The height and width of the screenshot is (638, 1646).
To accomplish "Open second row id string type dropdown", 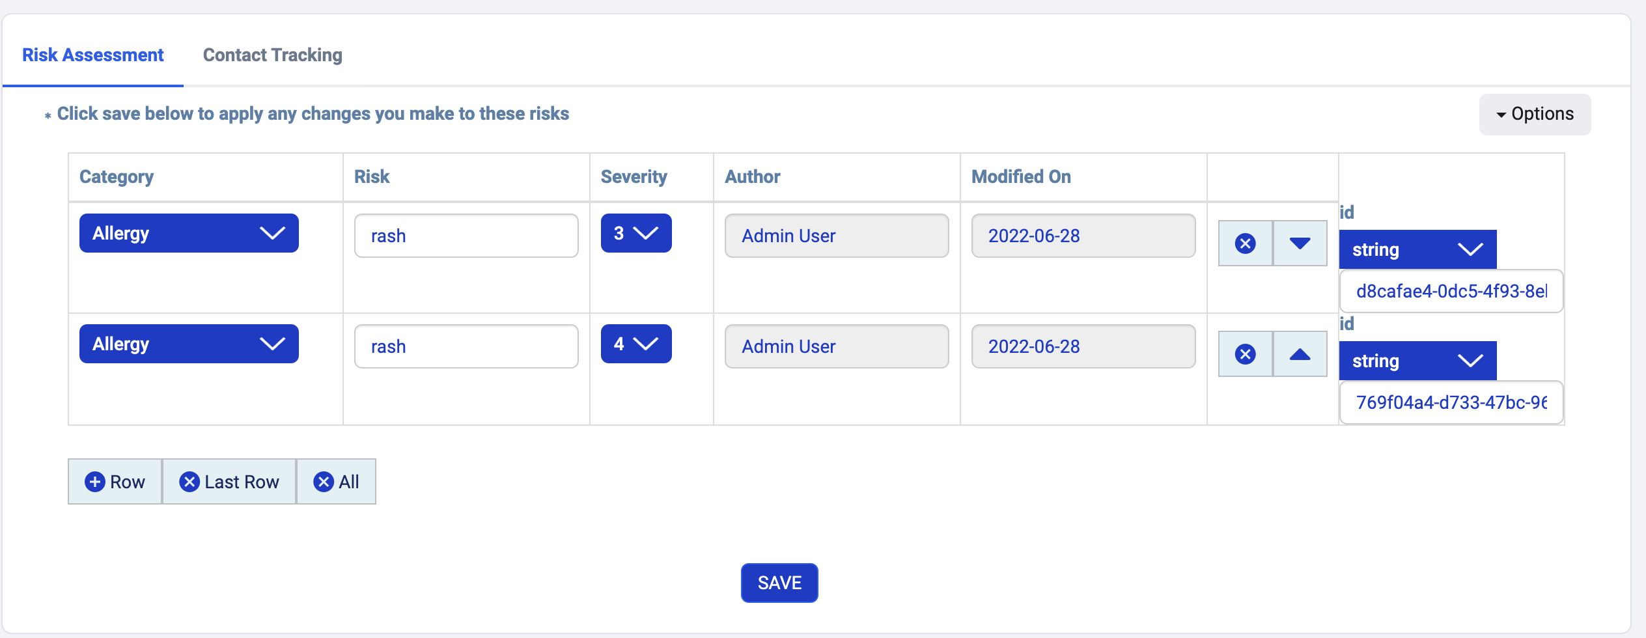I will tap(1417, 361).
